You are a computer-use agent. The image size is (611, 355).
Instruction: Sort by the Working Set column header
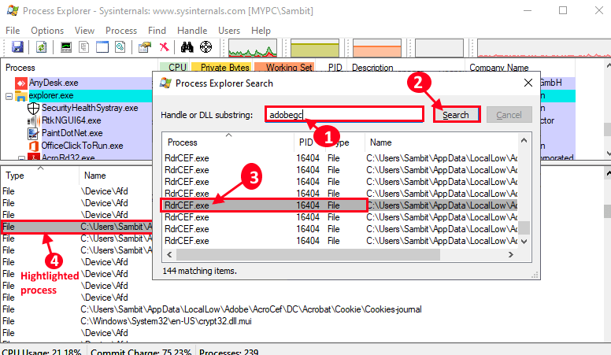click(284, 68)
